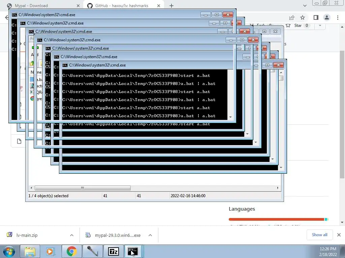Click the cmd.exe taskbar icon
Screen dimensions: 345x258
point(133,251)
